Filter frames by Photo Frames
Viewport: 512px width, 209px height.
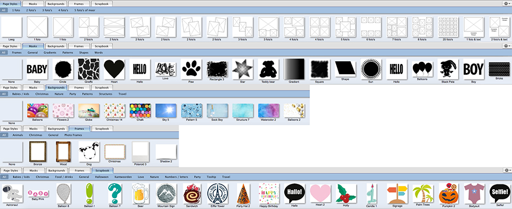(73, 135)
